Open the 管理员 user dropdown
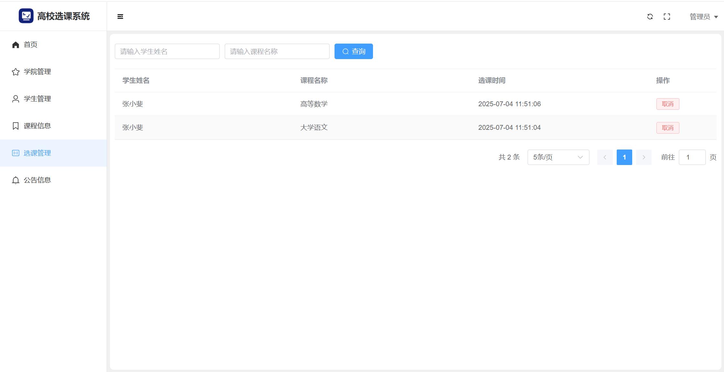724x372 pixels. click(703, 16)
